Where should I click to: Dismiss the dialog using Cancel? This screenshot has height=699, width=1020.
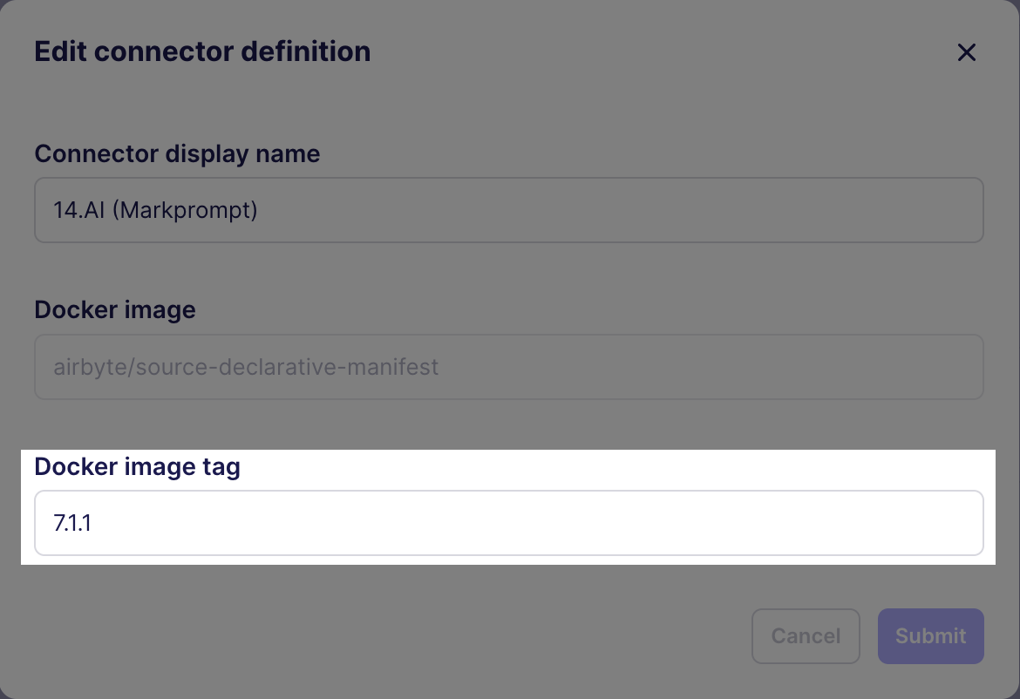(806, 636)
